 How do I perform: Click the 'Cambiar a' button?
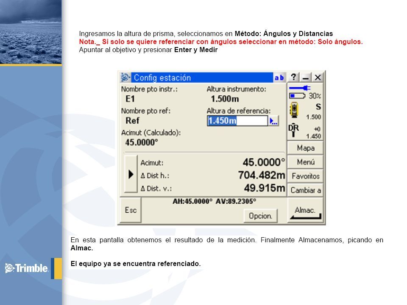306,190
